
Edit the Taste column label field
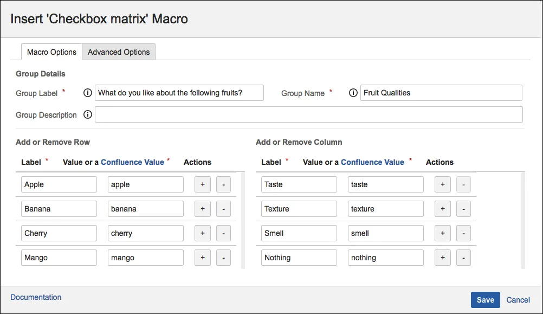tap(299, 184)
